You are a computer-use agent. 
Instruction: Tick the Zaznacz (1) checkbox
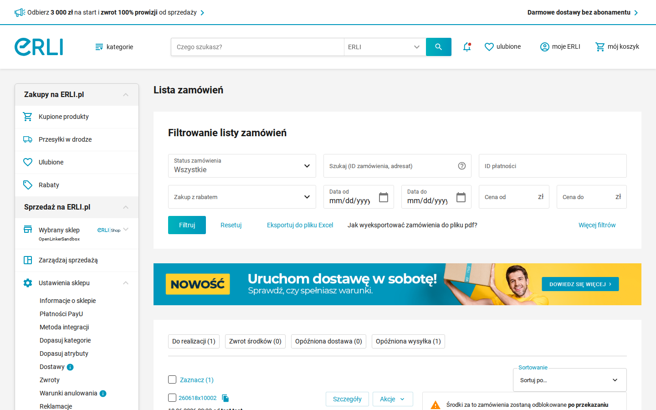[172, 379]
